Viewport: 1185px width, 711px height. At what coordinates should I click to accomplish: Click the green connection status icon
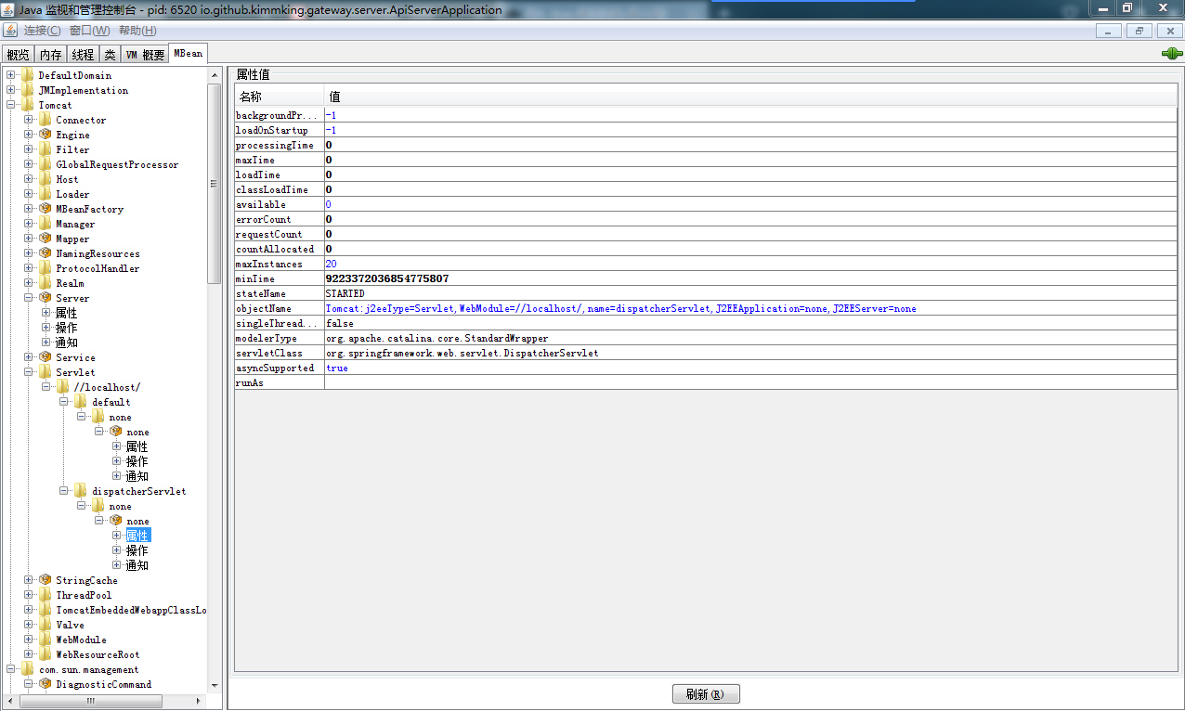[x=1172, y=54]
